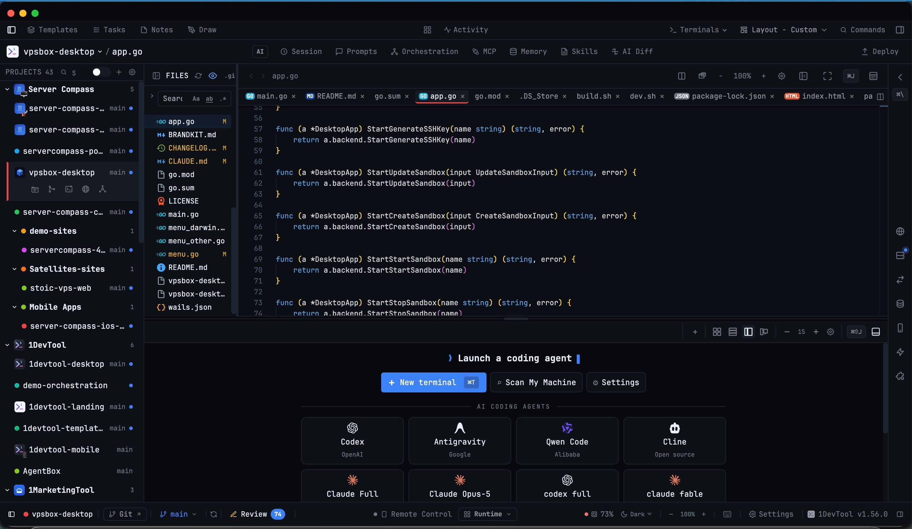Open mobile device icon in right sidebar

click(900, 328)
